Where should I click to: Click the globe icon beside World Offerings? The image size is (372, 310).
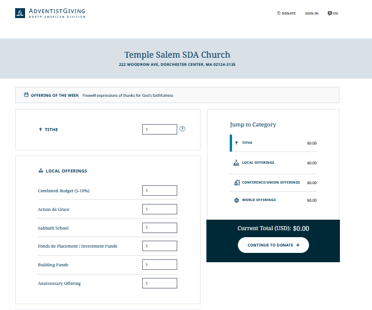(237, 200)
